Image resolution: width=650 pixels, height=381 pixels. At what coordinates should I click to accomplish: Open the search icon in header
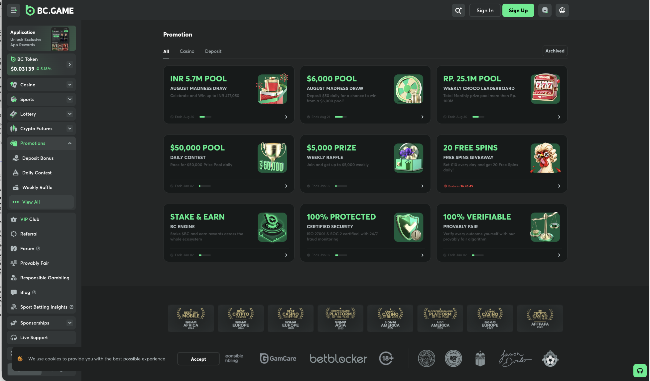[458, 10]
